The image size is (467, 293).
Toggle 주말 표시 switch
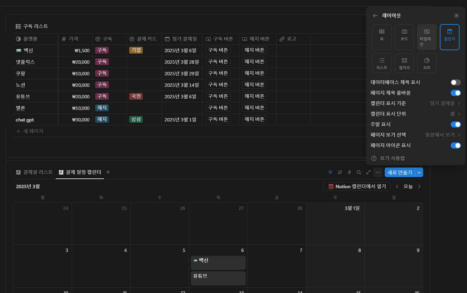pos(456,124)
